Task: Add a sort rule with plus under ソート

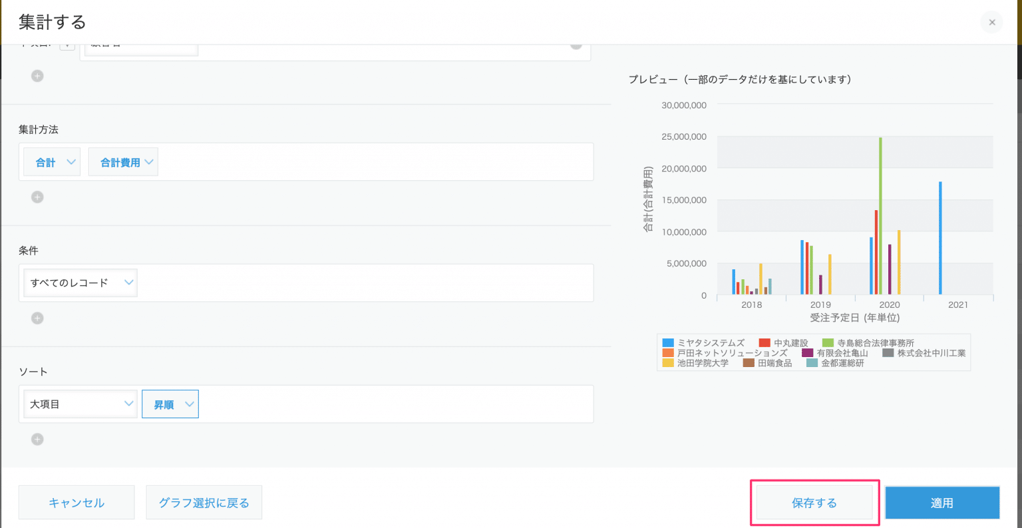Action: click(37, 439)
